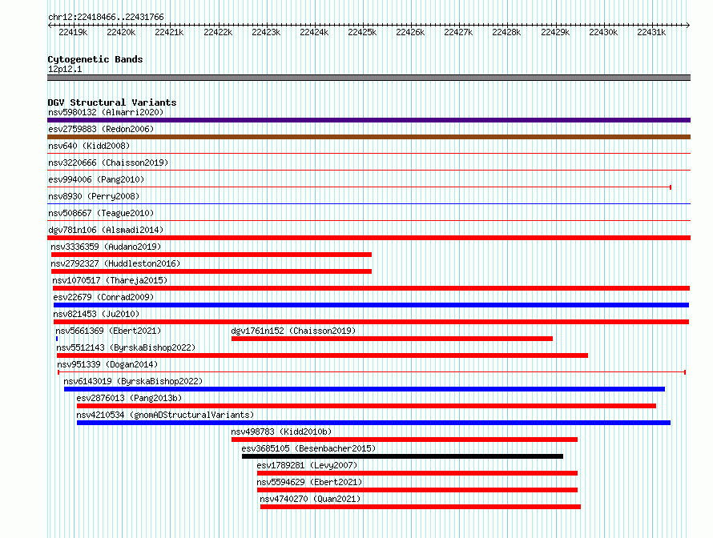This screenshot has height=538, width=713.
Task: Select the red nsv3336359 variant bar
Action: pos(211,255)
